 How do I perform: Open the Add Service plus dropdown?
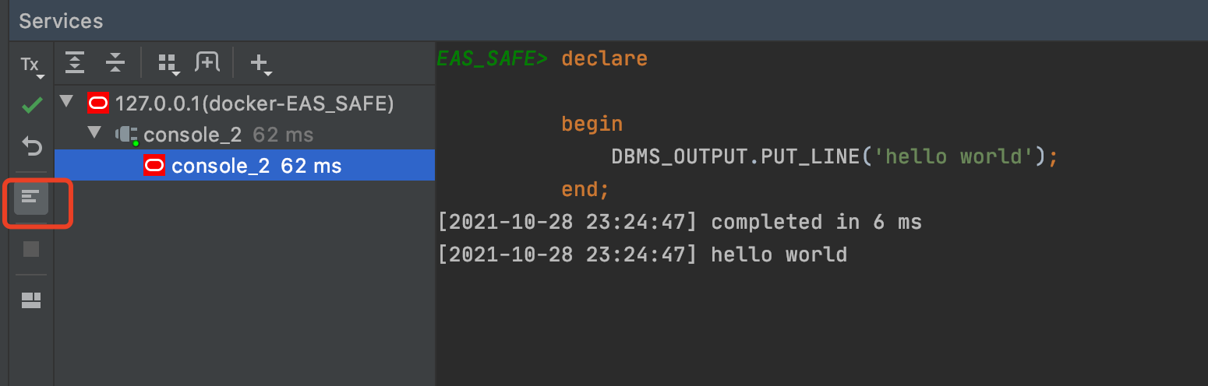[260, 64]
